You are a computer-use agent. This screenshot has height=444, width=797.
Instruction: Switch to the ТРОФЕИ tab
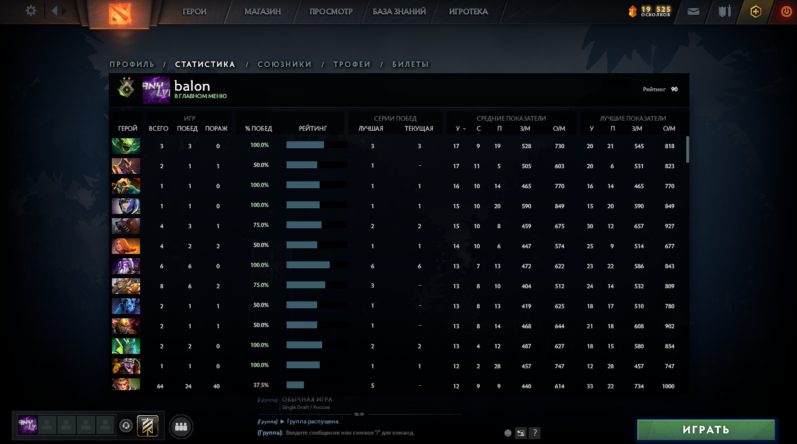coord(352,64)
